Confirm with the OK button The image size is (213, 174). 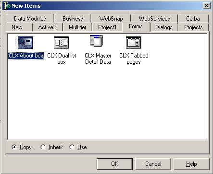tap(114, 164)
